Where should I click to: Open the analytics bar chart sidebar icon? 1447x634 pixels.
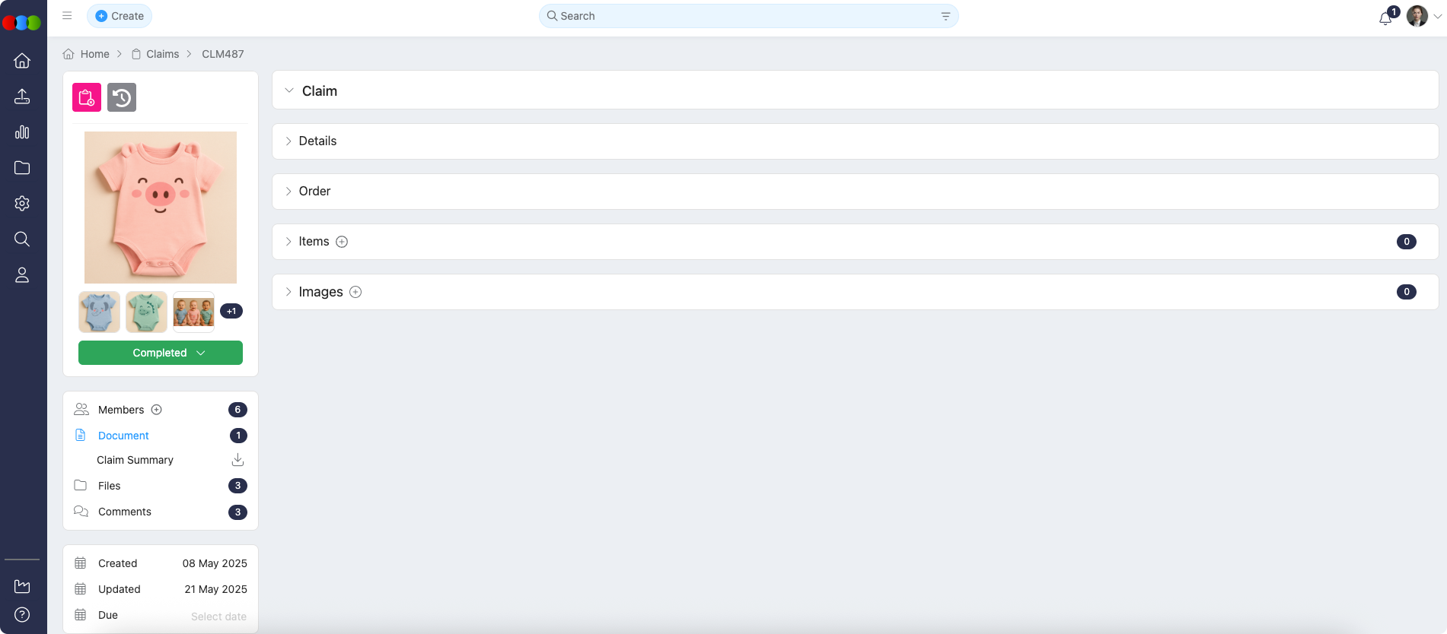click(22, 132)
